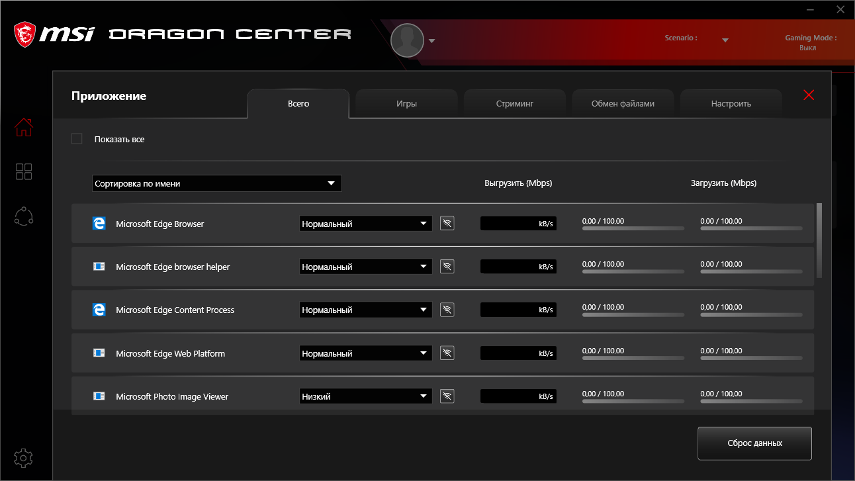Click the Загрузить (Mbps) column header
This screenshot has height=481, width=855.
click(x=723, y=183)
